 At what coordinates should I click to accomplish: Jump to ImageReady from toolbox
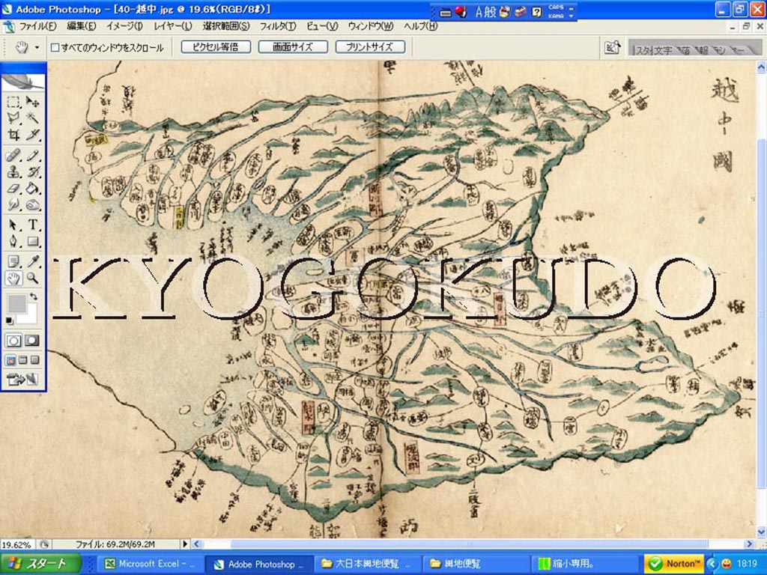coord(22,379)
